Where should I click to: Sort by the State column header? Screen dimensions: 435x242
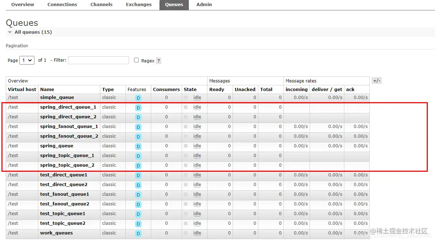coord(190,90)
